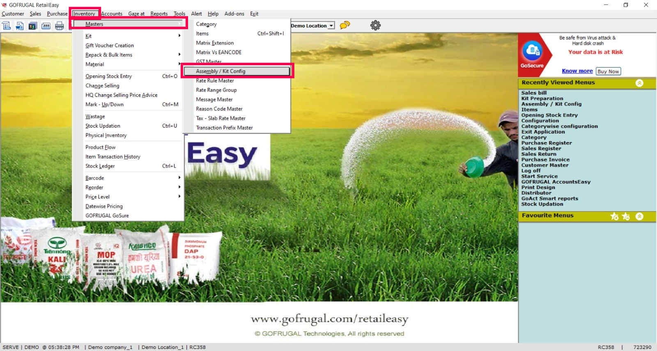Viewport: 657px width, 351px height.
Task: Expand the Repack & Bulk Items submenu
Action: [179, 55]
